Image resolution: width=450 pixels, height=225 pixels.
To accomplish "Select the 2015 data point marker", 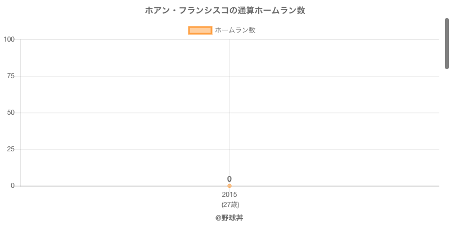I will 229,186.
